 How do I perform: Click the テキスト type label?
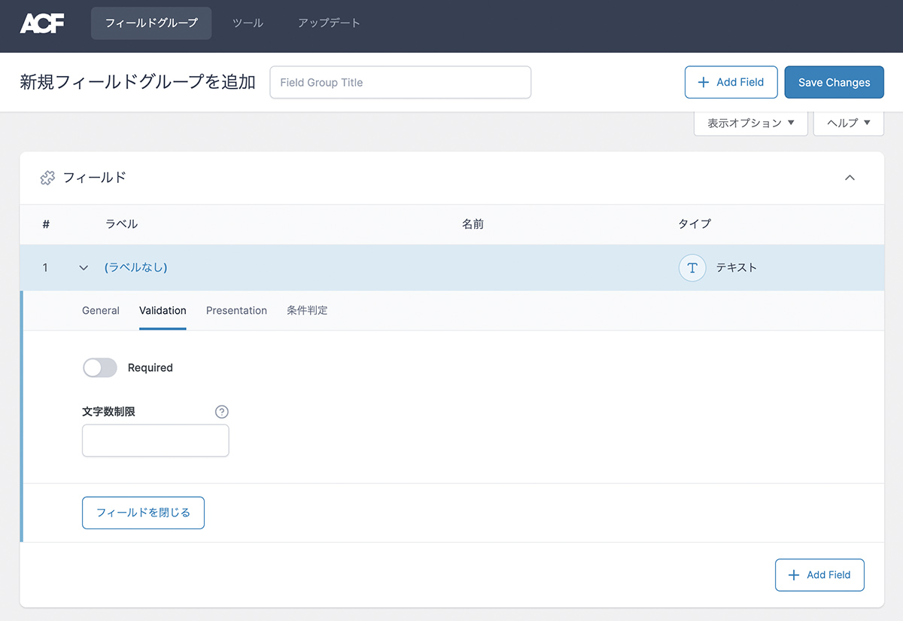coord(737,268)
